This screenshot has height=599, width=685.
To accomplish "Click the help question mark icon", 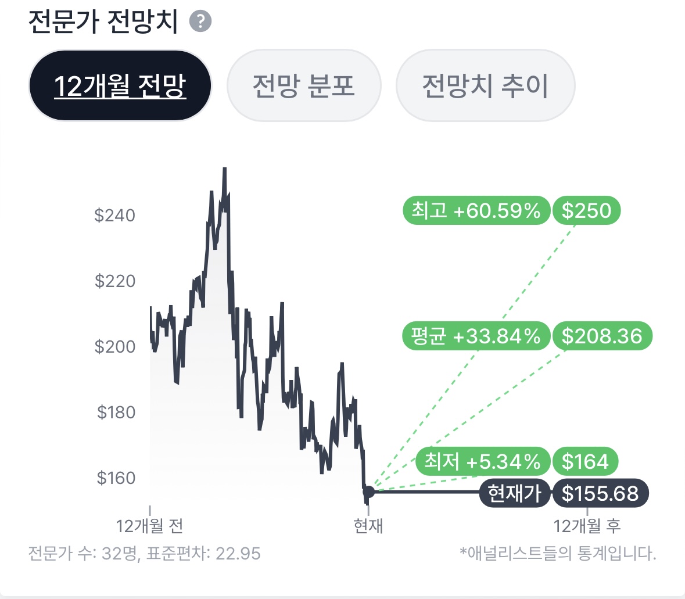I will tap(200, 22).
